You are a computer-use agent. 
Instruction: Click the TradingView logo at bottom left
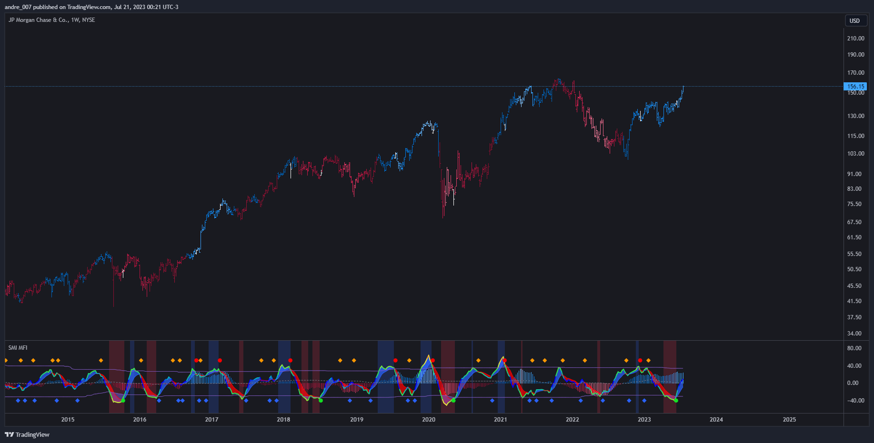coord(27,434)
